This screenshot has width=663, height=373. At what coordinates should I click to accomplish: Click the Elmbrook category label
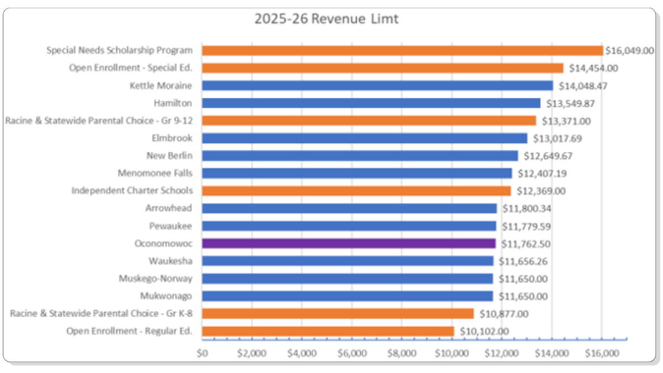(x=172, y=138)
